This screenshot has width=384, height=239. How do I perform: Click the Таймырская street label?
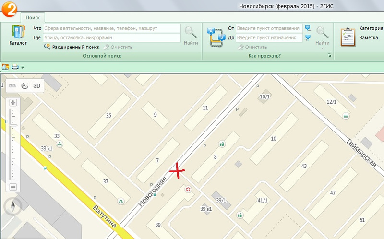(x=361, y=153)
